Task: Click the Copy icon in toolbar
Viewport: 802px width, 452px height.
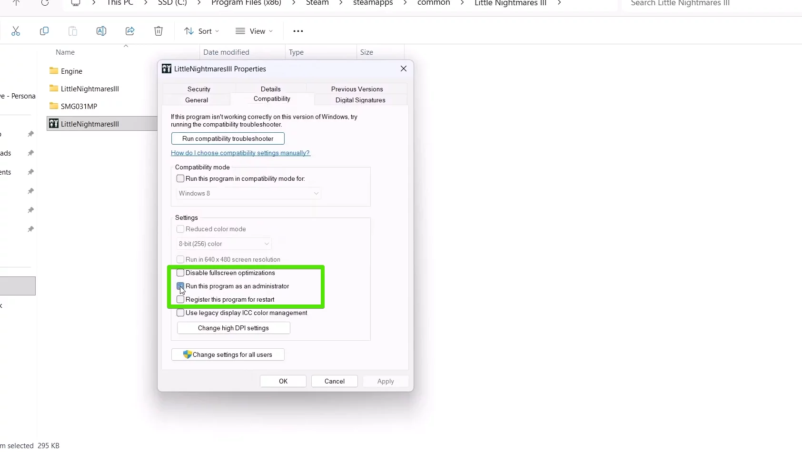Action: [x=44, y=31]
